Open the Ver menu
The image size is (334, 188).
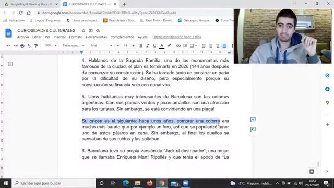coord(47,37)
